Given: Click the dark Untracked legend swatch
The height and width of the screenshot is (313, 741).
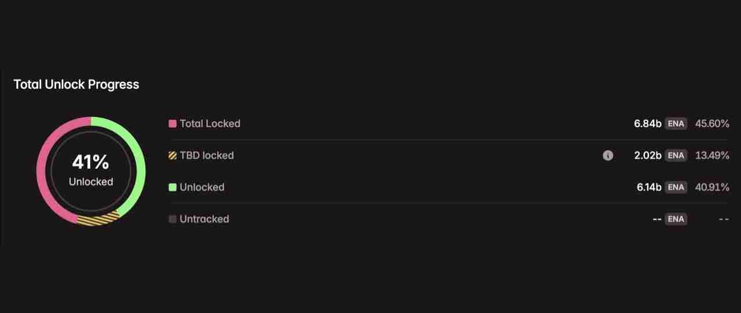Looking at the screenshot, I should [x=173, y=219].
